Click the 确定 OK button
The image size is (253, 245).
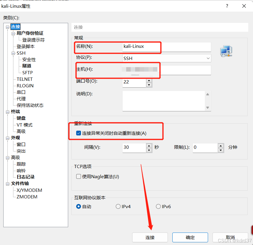pos(190,237)
